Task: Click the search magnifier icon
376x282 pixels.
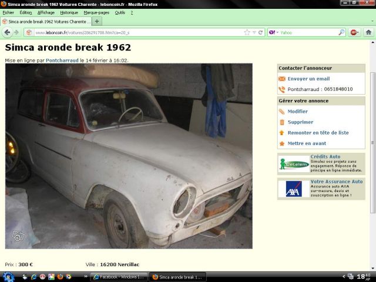Action: tap(341, 32)
